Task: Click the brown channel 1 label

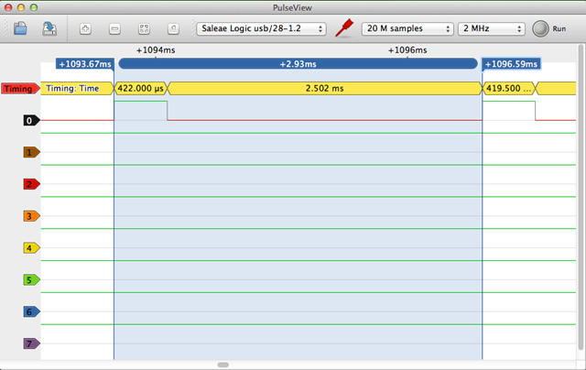Action: pyautogui.click(x=31, y=152)
